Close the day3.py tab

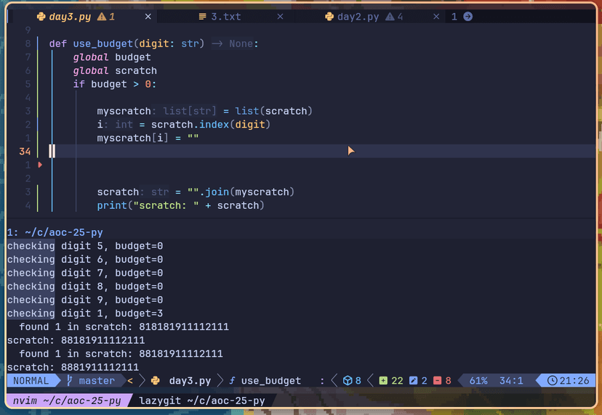[x=148, y=17]
